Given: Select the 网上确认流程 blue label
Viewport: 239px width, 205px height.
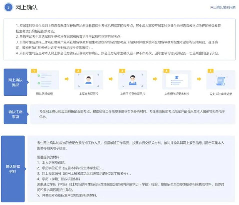Looking at the screenshot, I should pos(15,82).
